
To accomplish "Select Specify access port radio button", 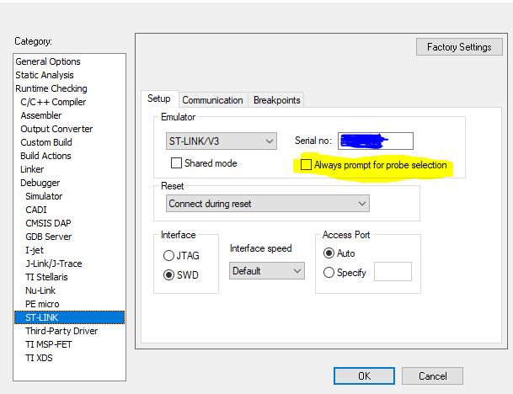I will coord(329,272).
